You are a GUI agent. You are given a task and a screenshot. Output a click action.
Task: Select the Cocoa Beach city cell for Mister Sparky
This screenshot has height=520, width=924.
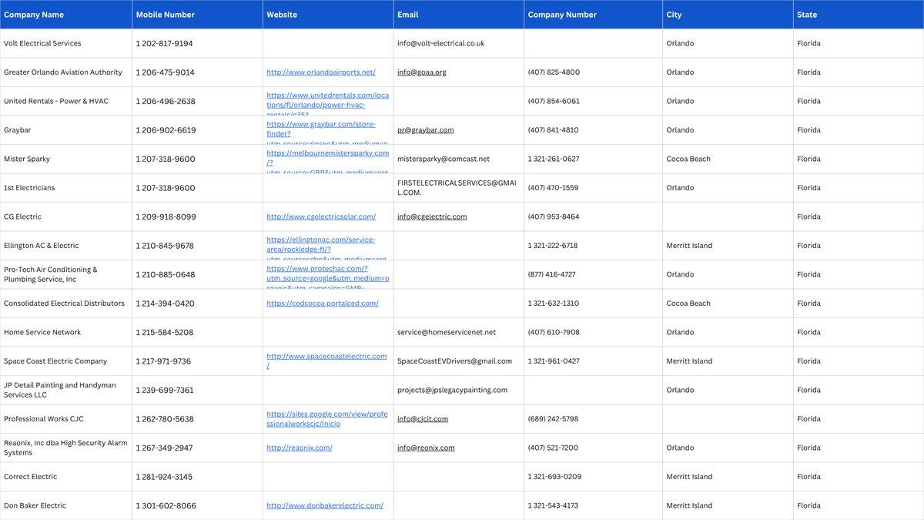click(x=728, y=159)
